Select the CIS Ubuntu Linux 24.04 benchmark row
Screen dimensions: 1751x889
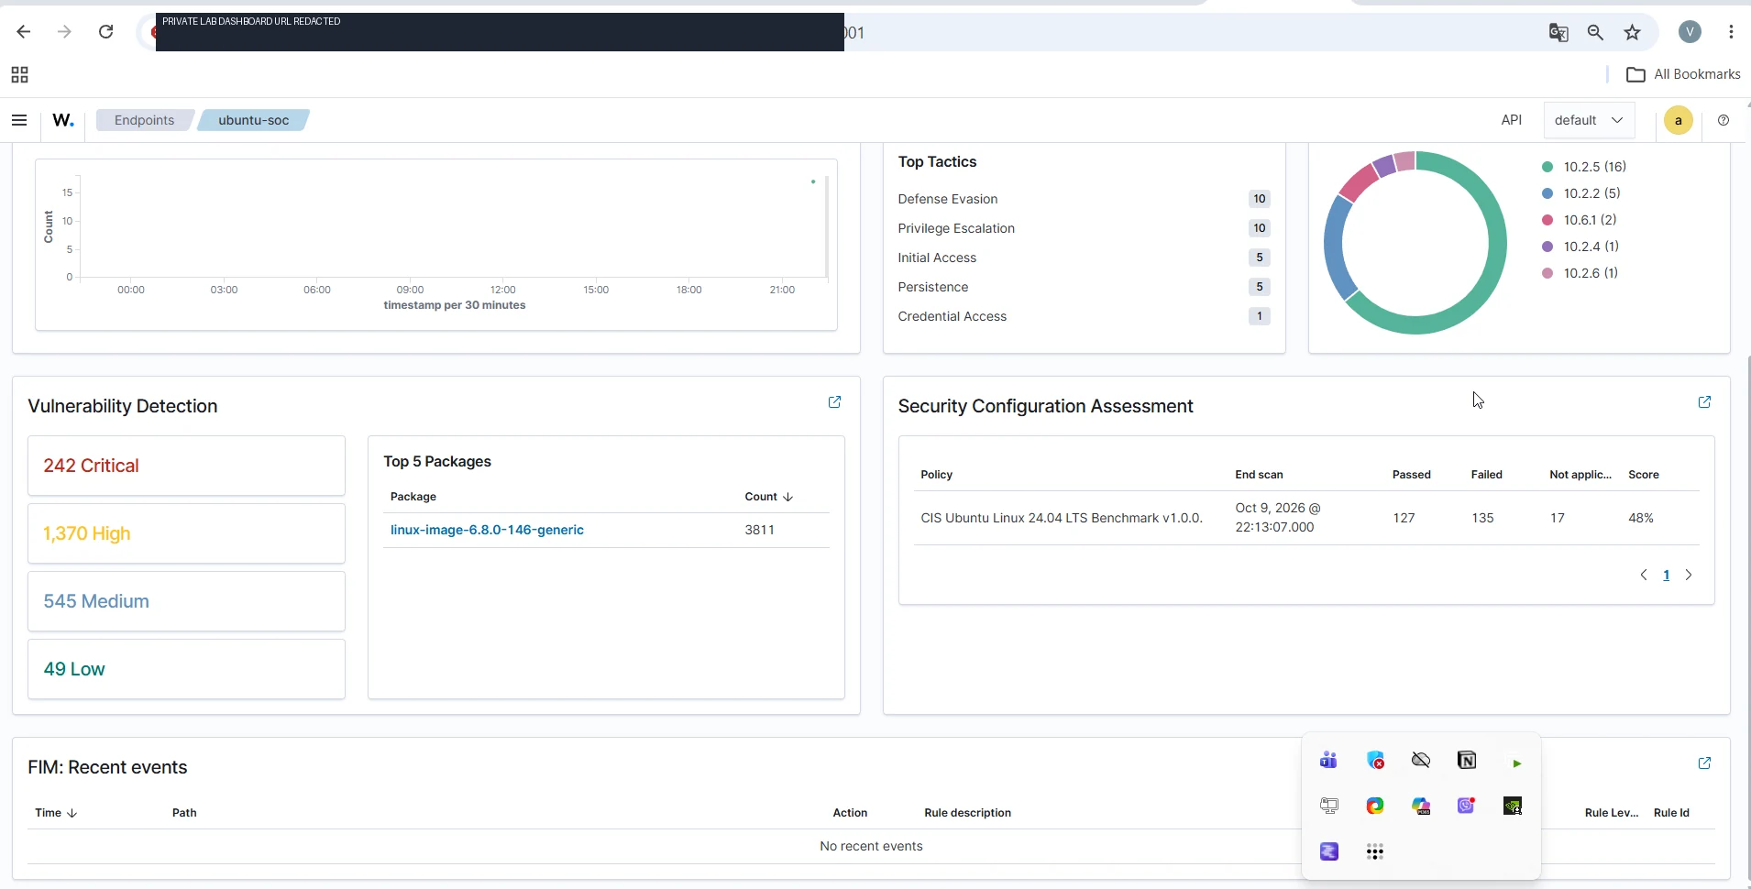coord(1306,518)
